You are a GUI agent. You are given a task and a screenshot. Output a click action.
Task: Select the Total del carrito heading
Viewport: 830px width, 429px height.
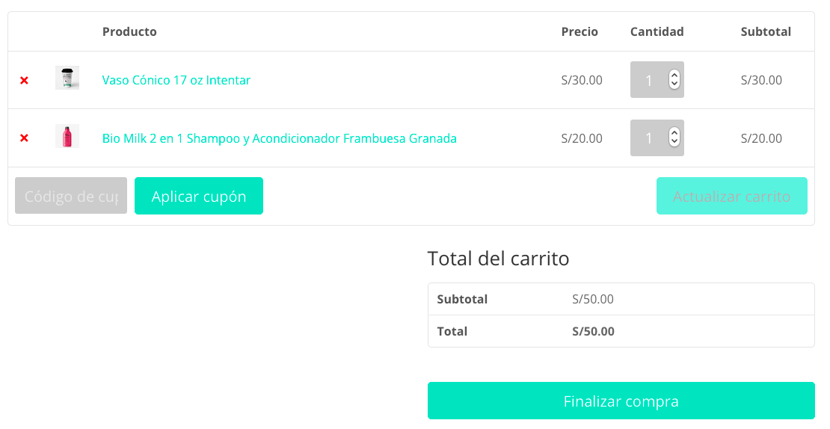pos(498,259)
